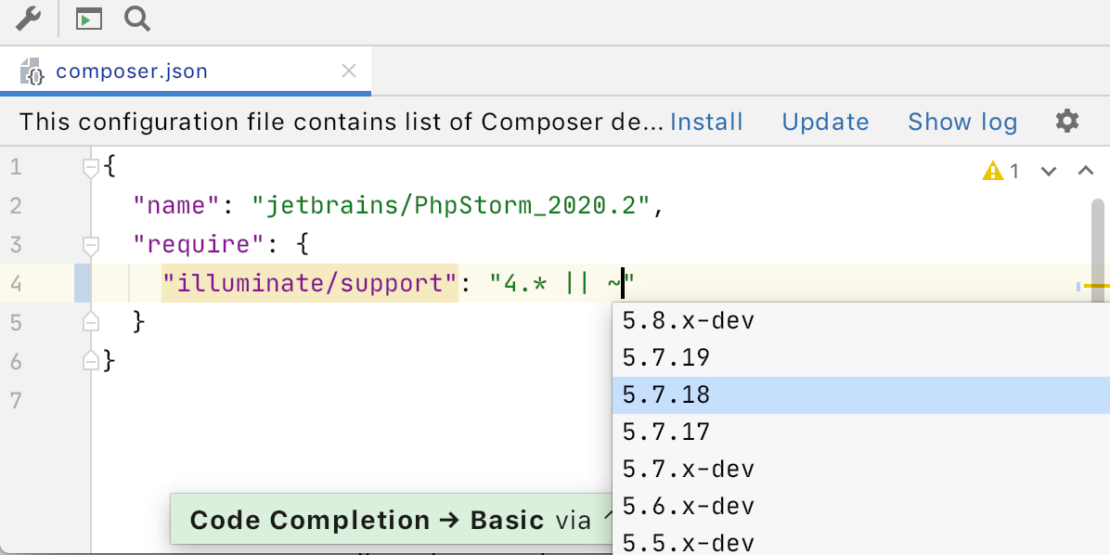Click line number 7 in gutter

click(16, 400)
